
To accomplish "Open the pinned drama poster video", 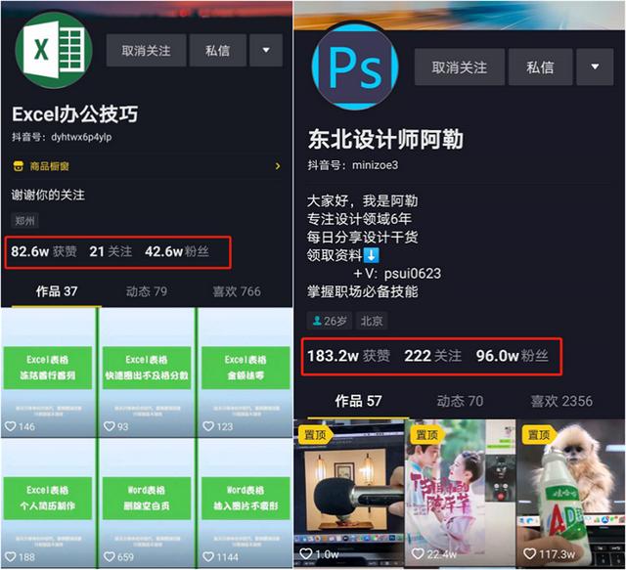I will [461, 494].
